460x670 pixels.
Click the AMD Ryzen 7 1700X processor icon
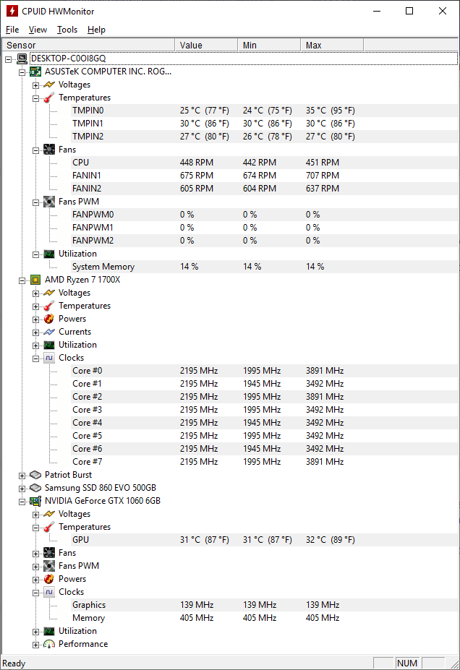[35, 280]
